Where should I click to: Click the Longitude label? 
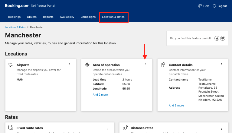tap(100, 89)
